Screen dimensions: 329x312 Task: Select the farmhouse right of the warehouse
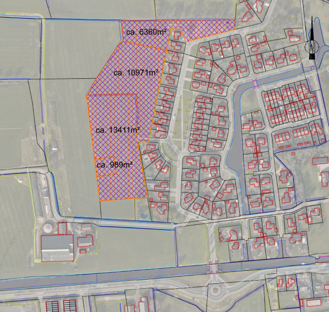[x=85, y=240]
